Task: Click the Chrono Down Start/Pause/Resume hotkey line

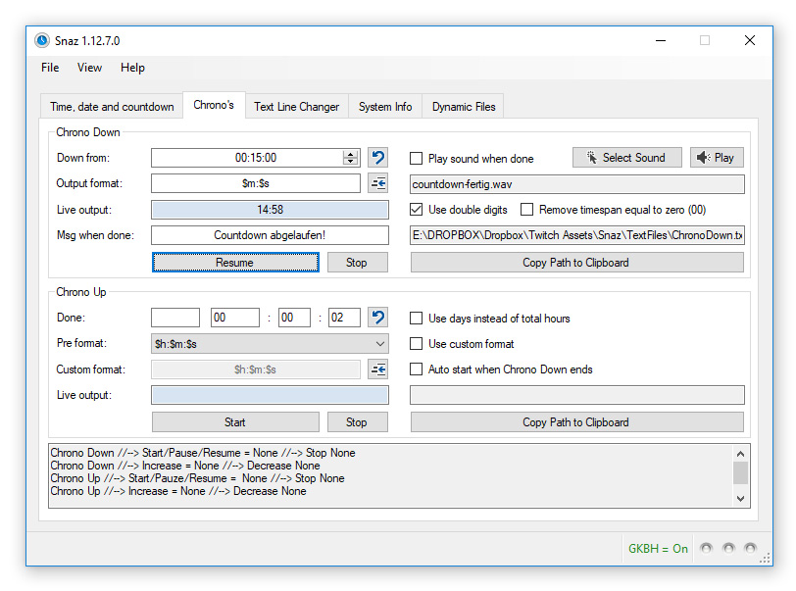Action: coord(203,453)
